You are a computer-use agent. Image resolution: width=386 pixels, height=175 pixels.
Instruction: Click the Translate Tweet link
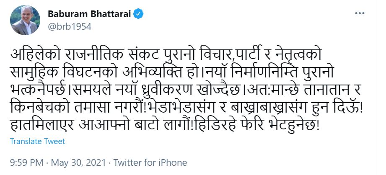click(38, 142)
